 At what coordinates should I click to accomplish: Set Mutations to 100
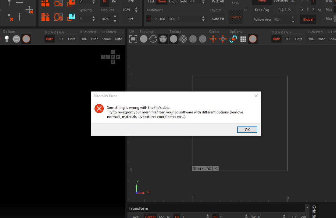(x=162, y=19)
